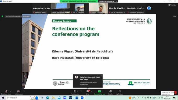Image resolution: width=178 pixels, height=100 pixels.
Task: Expand video options arrow beside camera
Action: click(x=24, y=91)
